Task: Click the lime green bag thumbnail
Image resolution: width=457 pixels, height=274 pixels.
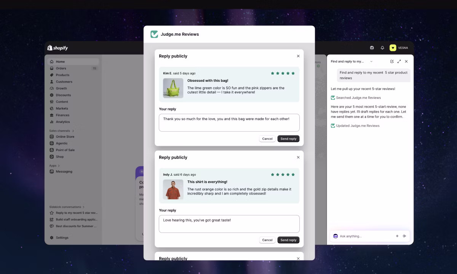Action: click(x=173, y=88)
